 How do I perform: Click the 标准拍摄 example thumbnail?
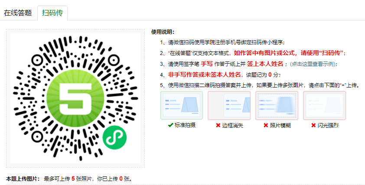(x=182, y=105)
